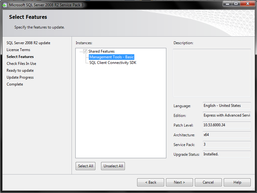This screenshot has width=257, height=193.
Task: Cancel the service pack setup
Action: pyautogui.click(x=208, y=182)
